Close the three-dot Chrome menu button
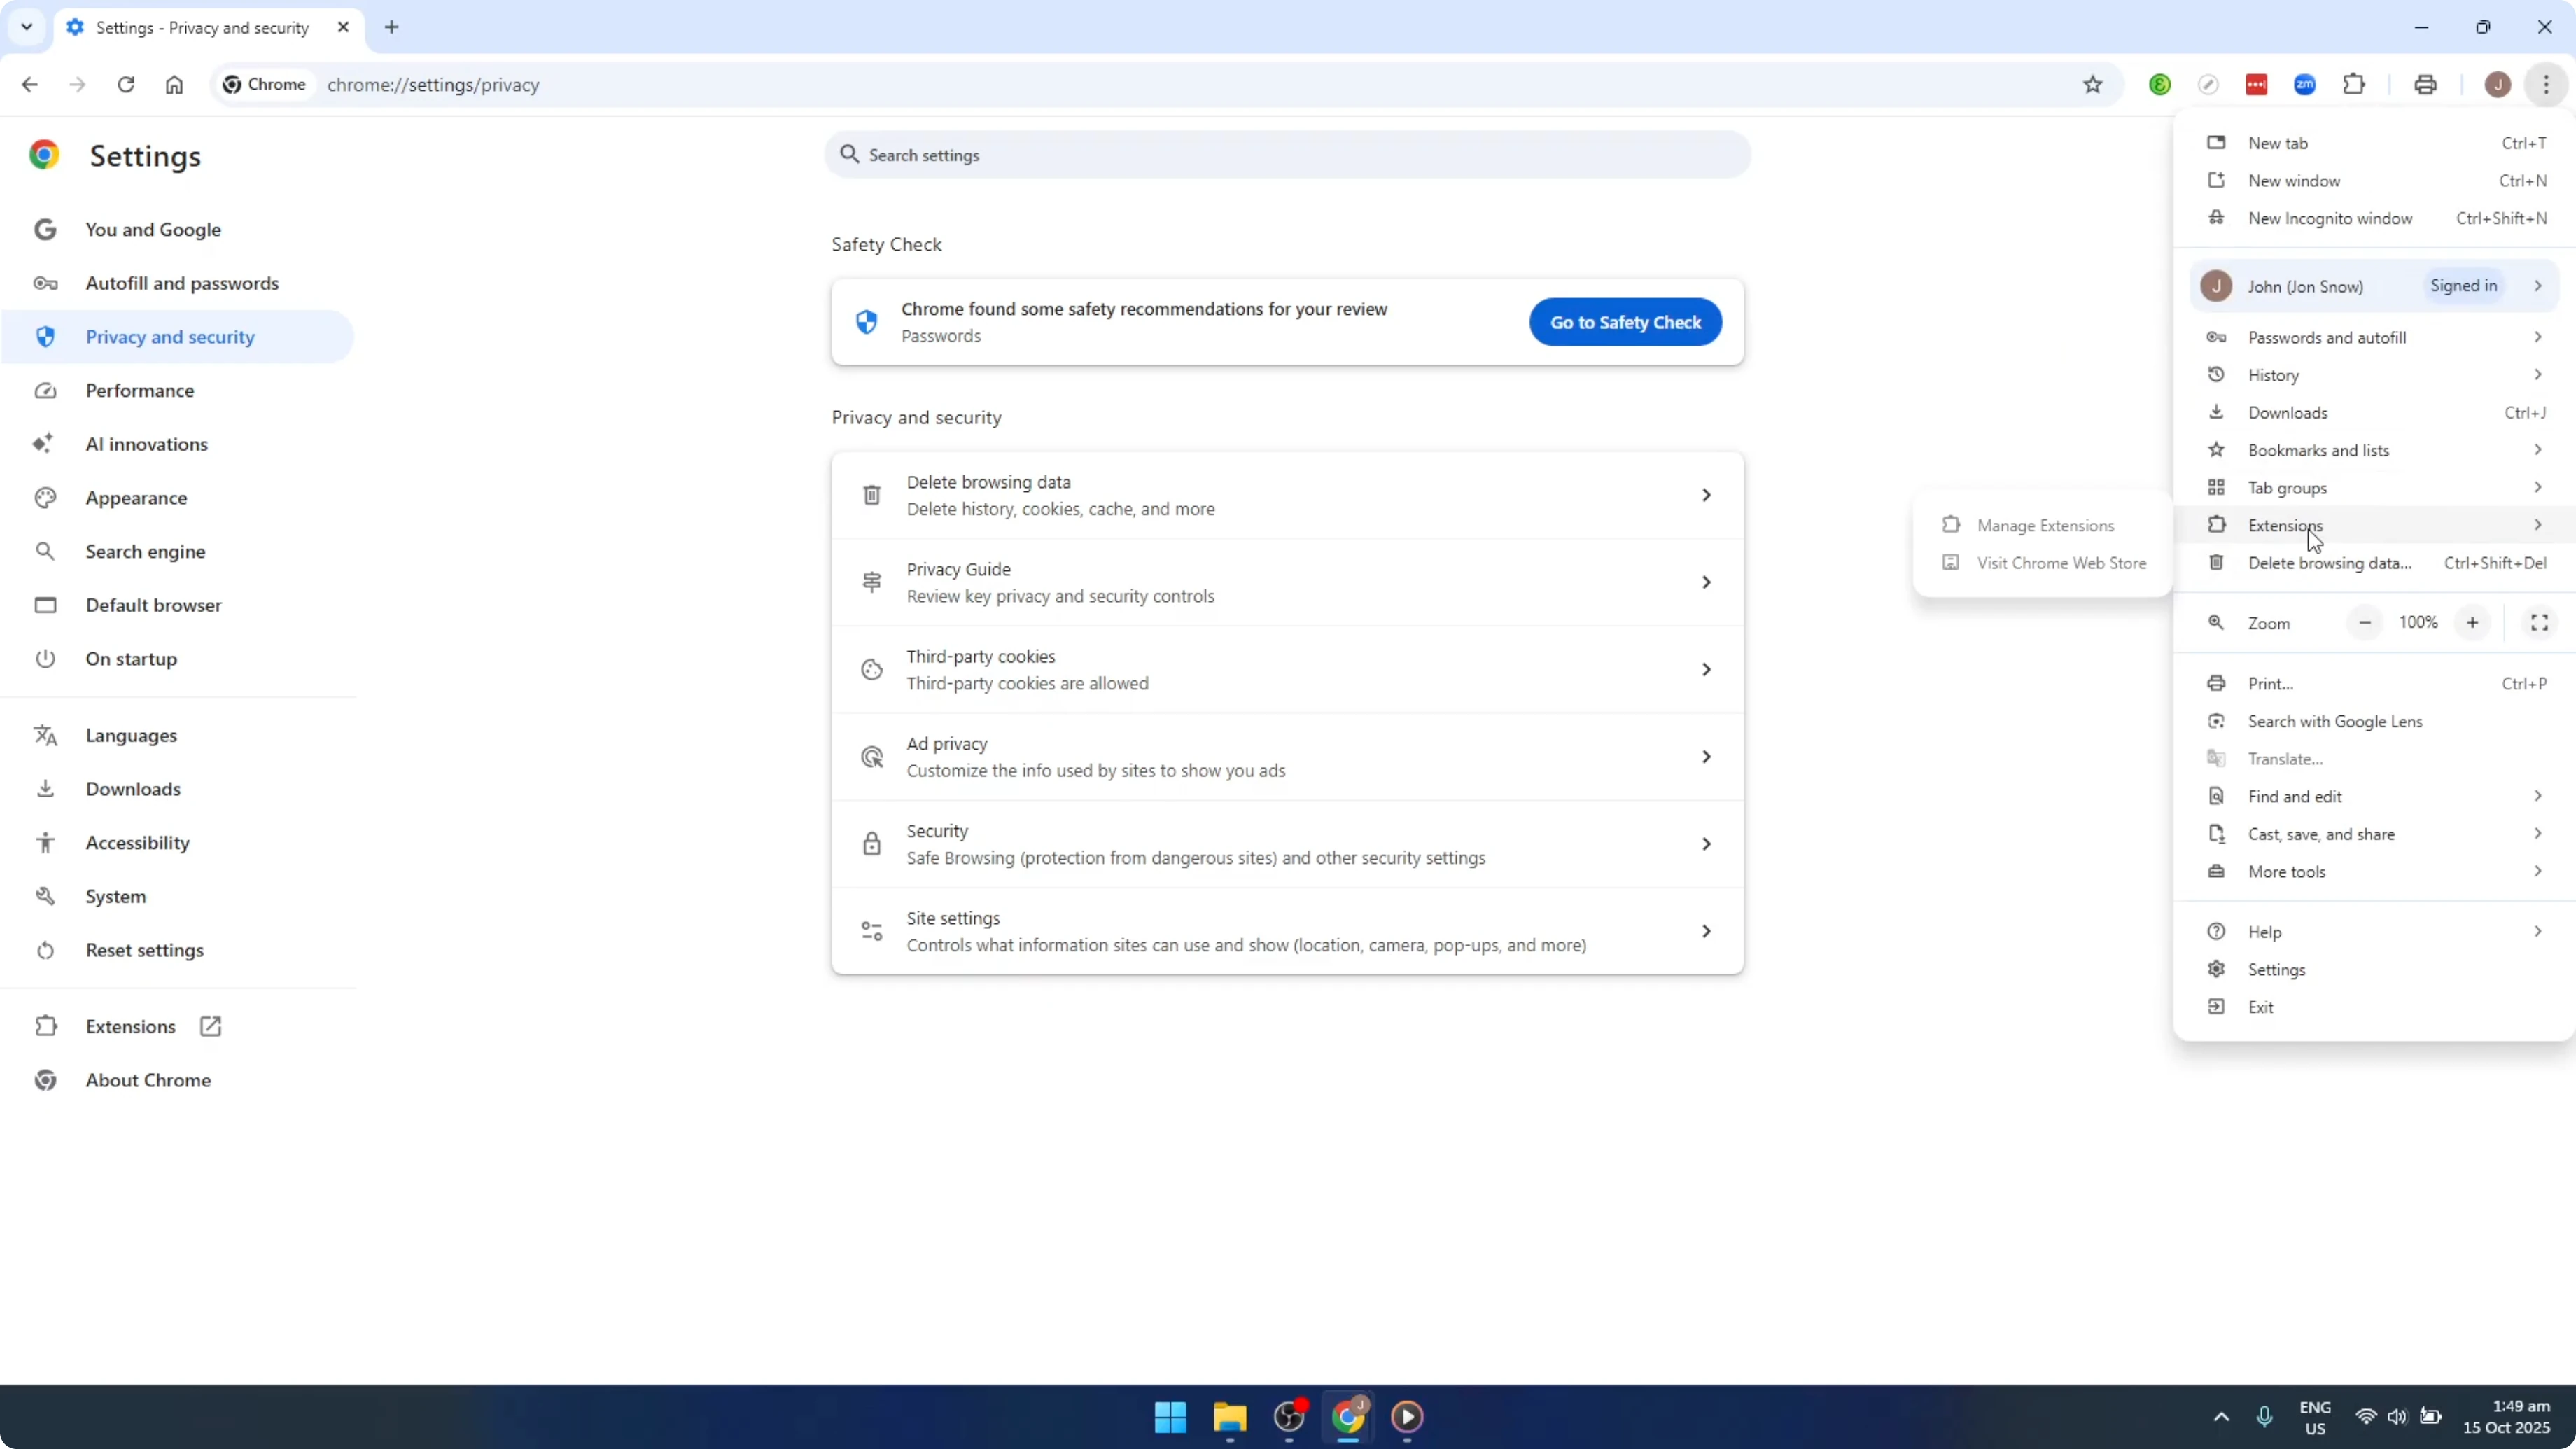Image resolution: width=2576 pixels, height=1449 pixels. click(2546, 85)
